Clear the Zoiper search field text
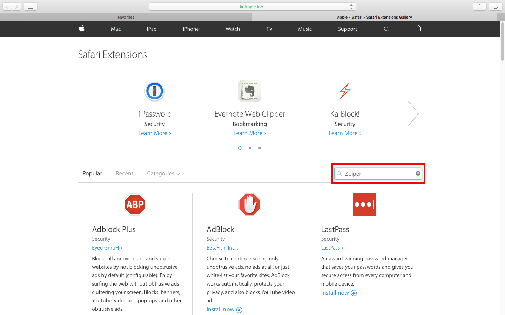The height and width of the screenshot is (315, 505). click(418, 173)
